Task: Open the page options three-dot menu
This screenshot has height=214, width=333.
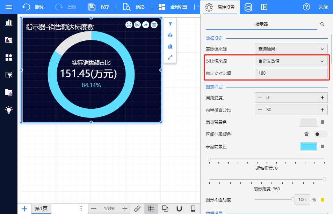Action: click(x=81, y=208)
